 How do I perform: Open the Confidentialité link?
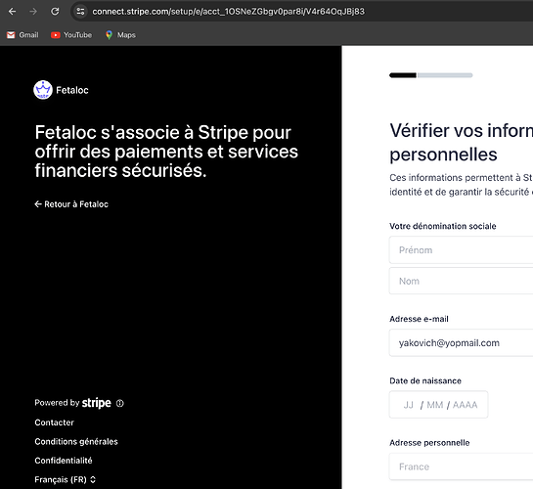tap(64, 461)
